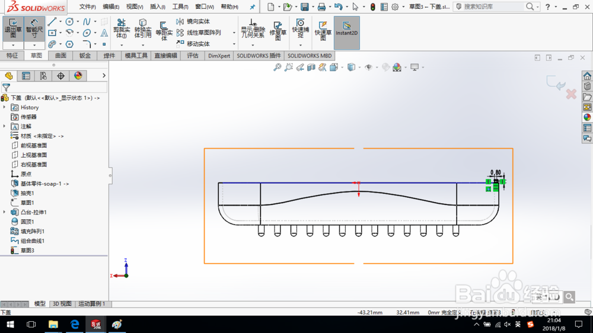Click the Section View icon
Viewport: 593px width, 333px height.
pos(311,68)
